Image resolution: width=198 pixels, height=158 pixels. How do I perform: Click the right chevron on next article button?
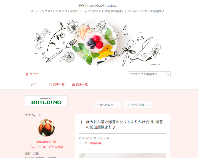pos(150,105)
